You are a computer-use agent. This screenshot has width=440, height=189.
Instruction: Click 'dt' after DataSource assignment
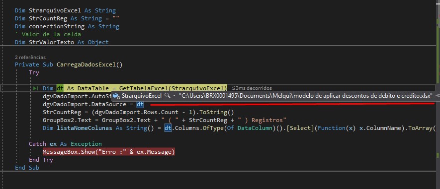140,105
